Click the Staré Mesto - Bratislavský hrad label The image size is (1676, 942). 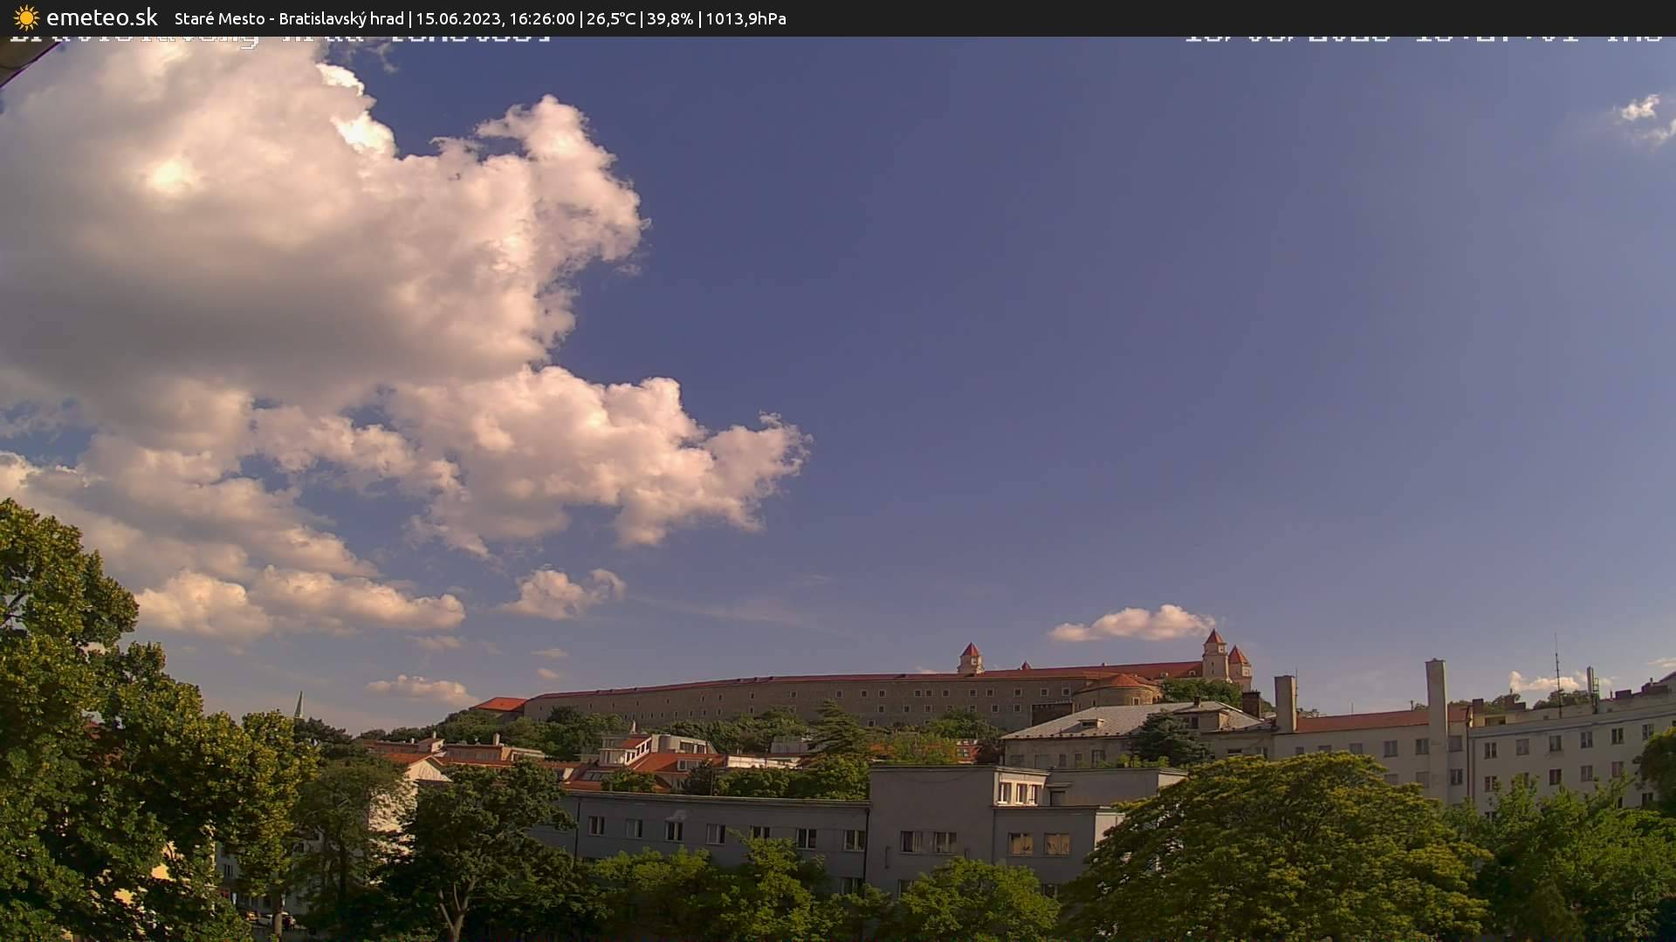288,18
